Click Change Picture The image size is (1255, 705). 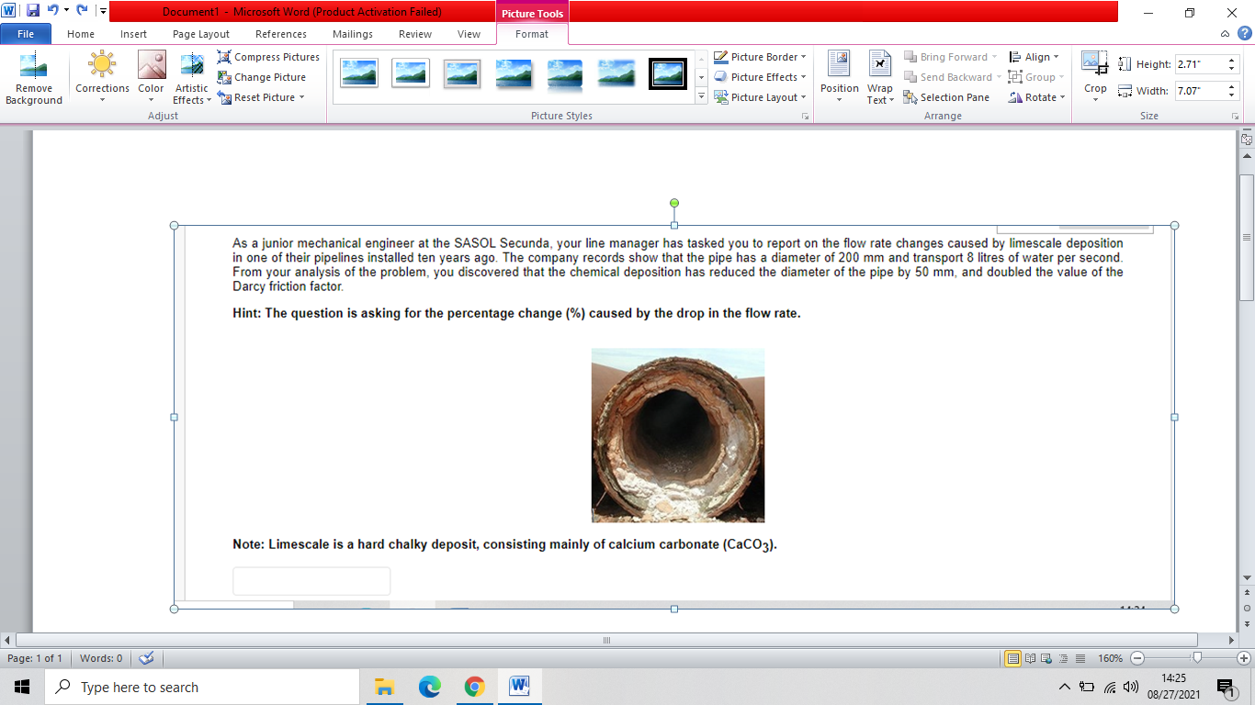pos(266,77)
